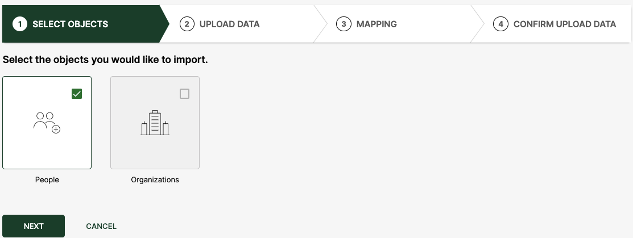
Task: Cancel the import wizard
Action: point(101,226)
